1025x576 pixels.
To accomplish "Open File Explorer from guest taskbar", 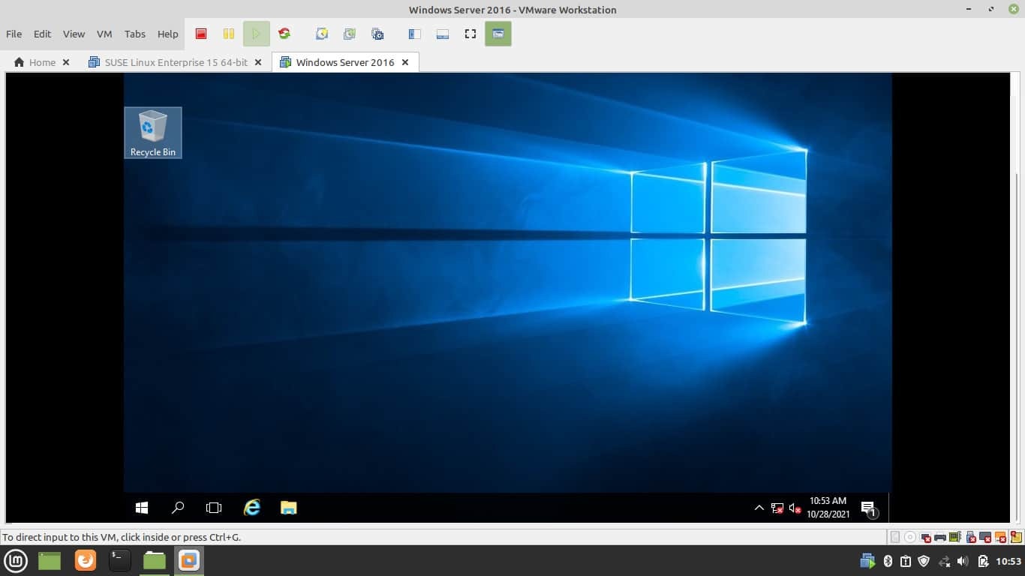I will click(289, 508).
